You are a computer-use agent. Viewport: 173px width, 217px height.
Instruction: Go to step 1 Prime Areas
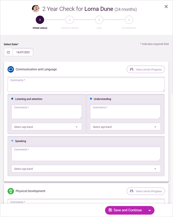40,20
